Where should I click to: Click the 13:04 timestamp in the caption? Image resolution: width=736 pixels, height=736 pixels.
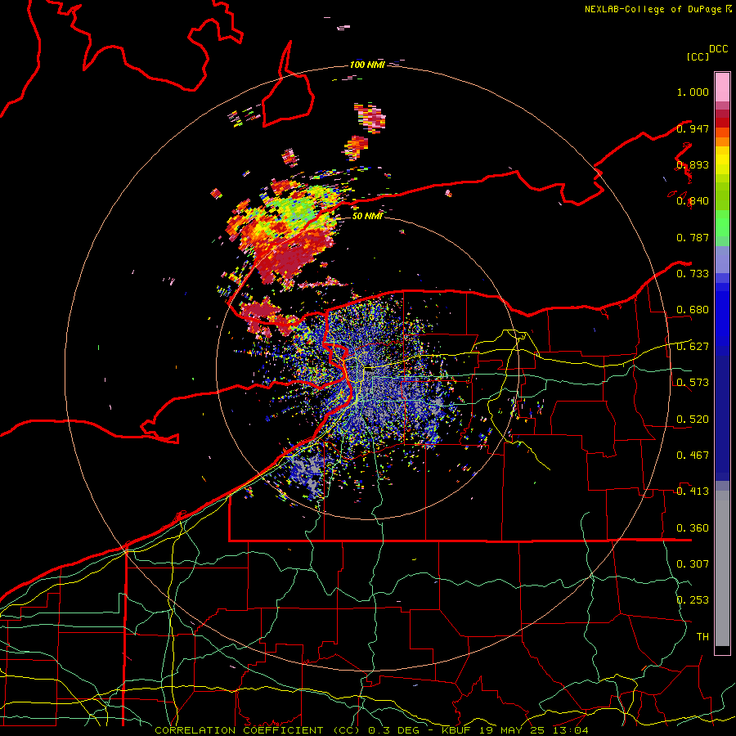(572, 730)
